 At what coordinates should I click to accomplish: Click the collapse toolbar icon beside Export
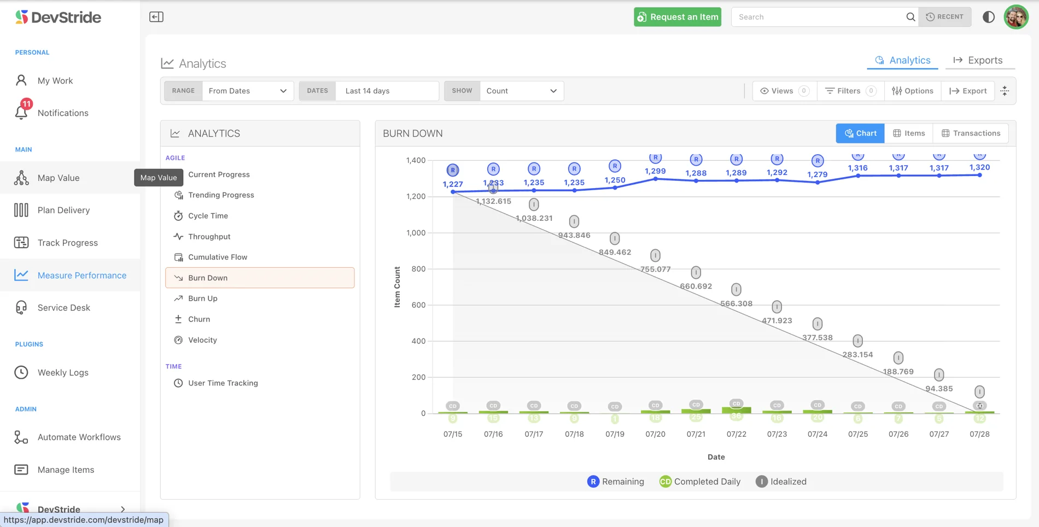coord(1005,91)
